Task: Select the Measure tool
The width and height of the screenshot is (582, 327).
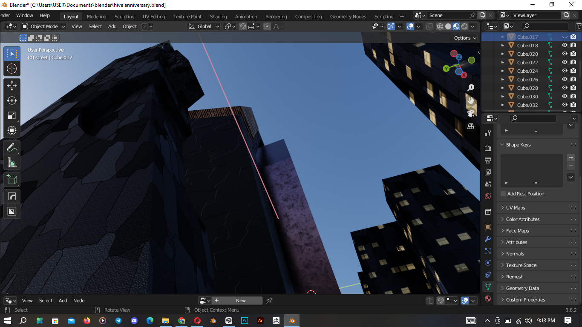Action: click(x=12, y=163)
